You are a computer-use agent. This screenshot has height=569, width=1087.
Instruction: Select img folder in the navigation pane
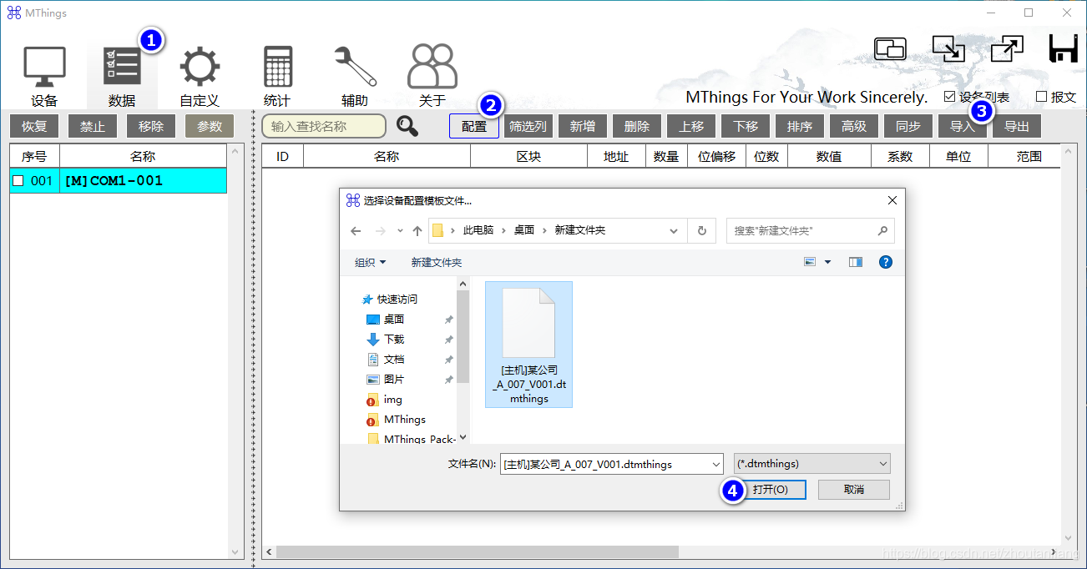click(392, 399)
